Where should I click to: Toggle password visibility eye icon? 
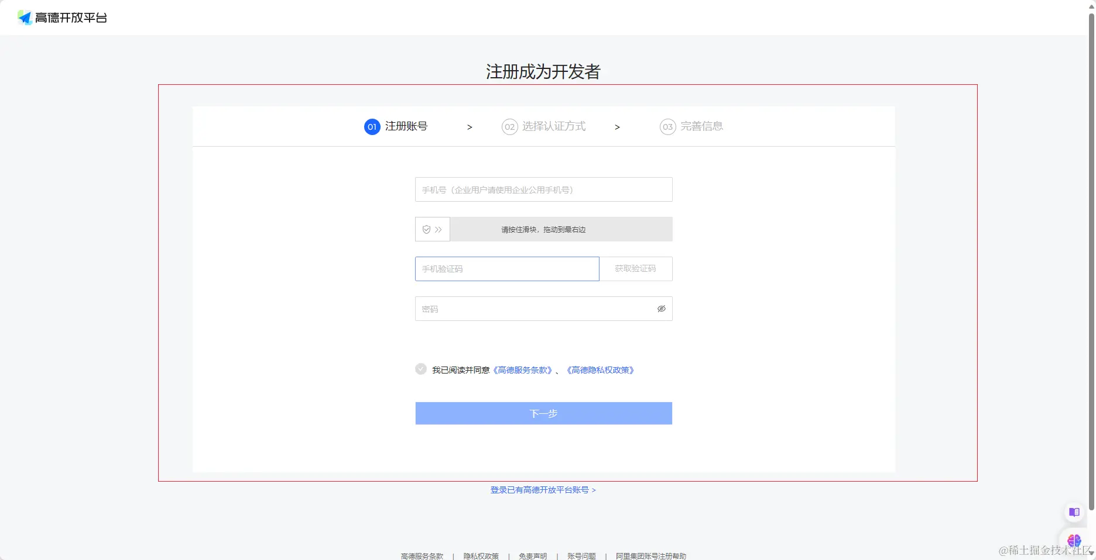tap(662, 309)
